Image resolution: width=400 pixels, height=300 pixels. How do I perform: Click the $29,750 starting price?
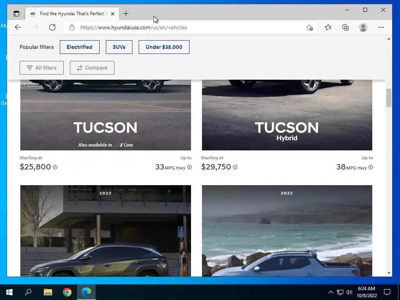coord(216,167)
